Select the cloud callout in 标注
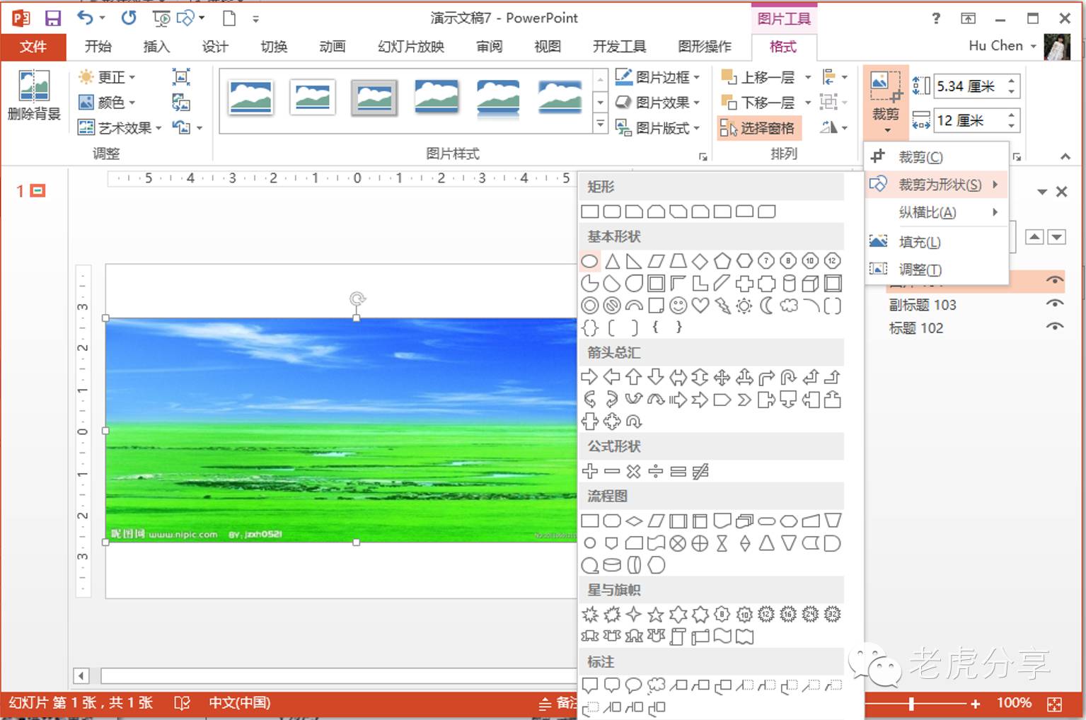 (656, 685)
